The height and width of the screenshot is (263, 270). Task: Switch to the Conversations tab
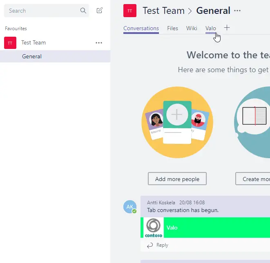click(x=141, y=28)
